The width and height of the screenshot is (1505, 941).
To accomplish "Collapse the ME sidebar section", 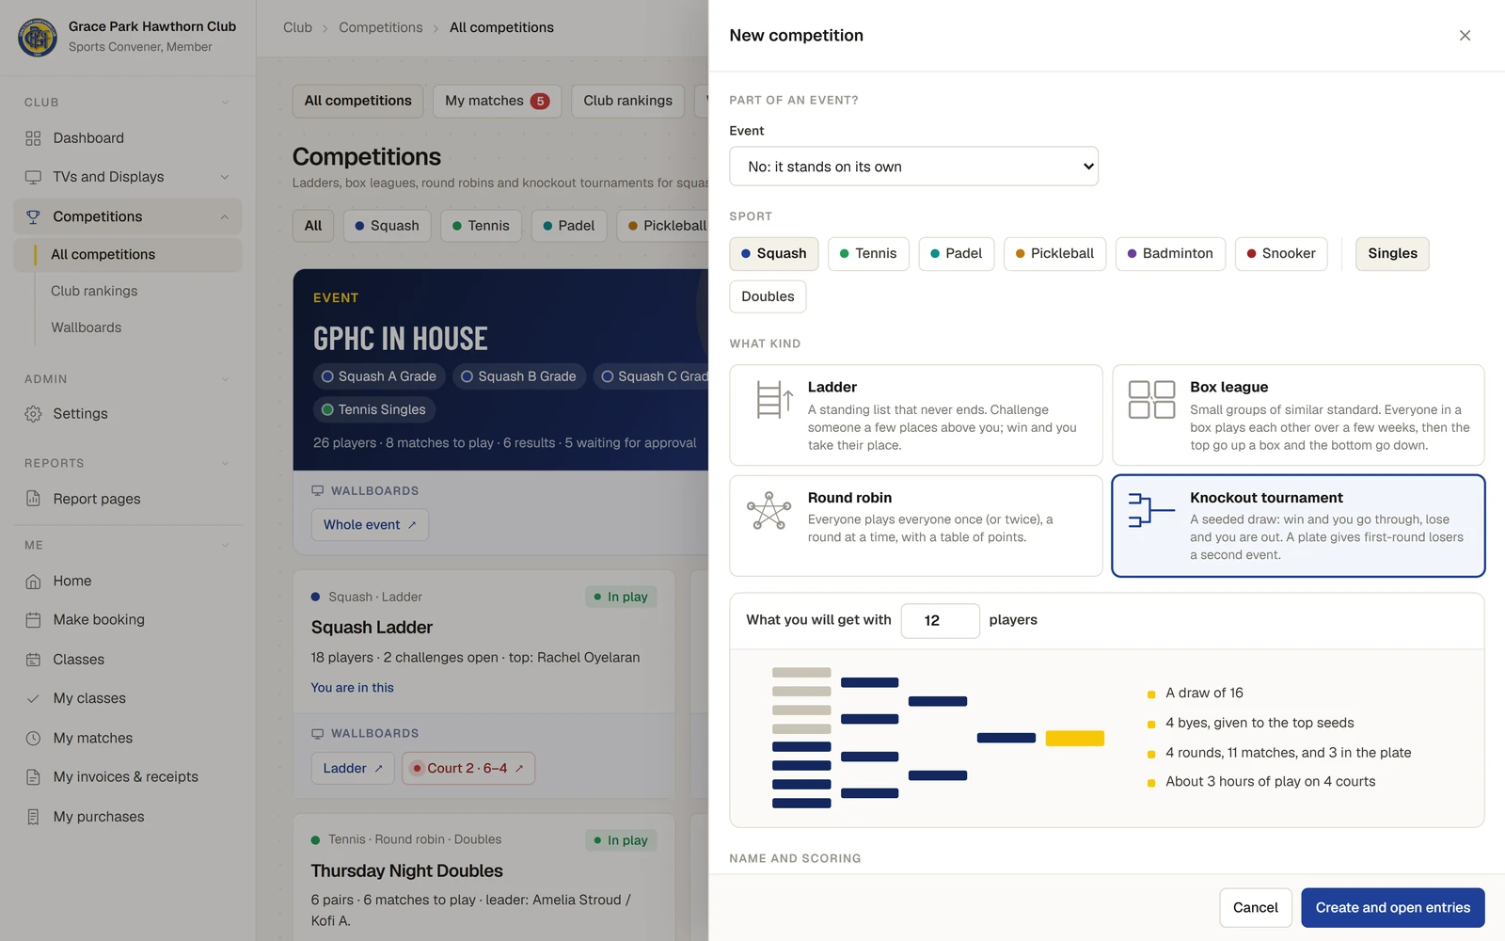I will click(x=225, y=545).
